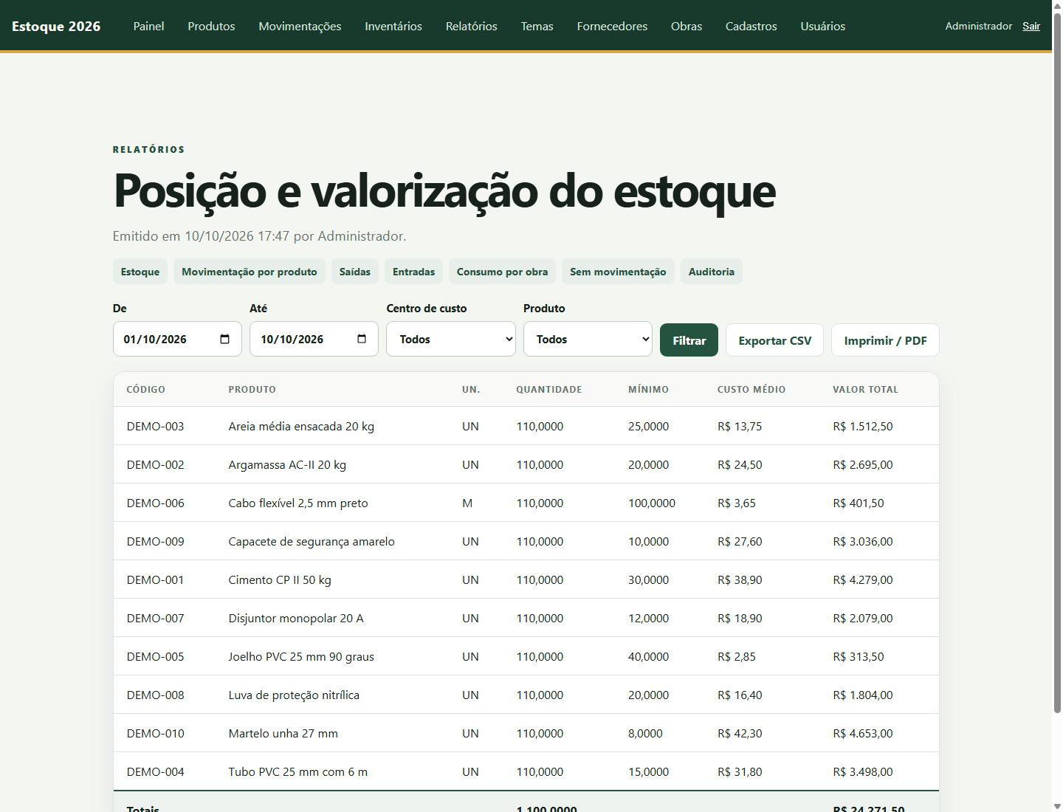Go to Produtos in the navbar
1063x812 pixels.
pyautogui.click(x=211, y=26)
